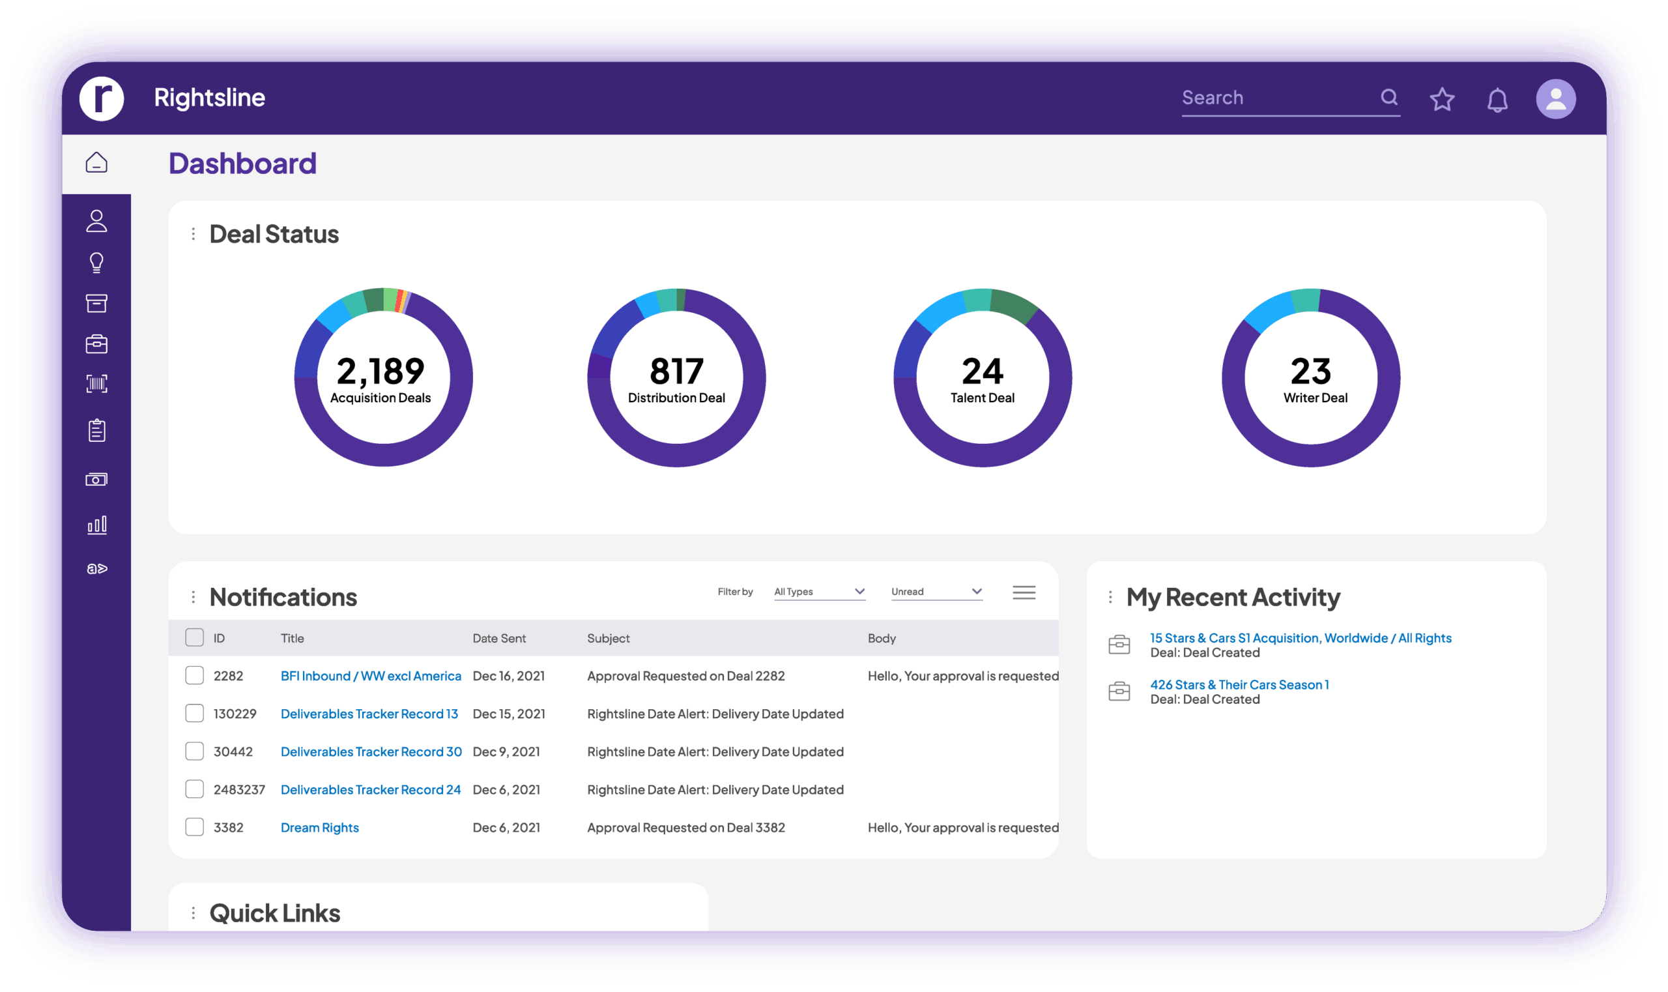This screenshot has height=992, width=1668.
Task: Click the 817 Distribution Deal donut chart
Action: (676, 377)
